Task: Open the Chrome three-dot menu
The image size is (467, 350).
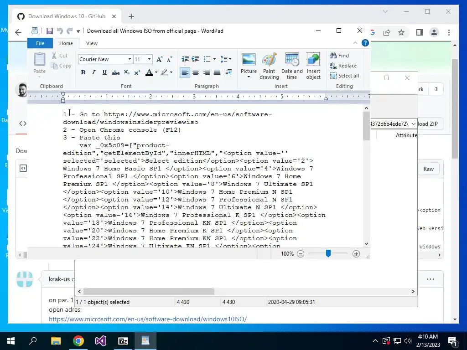Action: (x=449, y=32)
